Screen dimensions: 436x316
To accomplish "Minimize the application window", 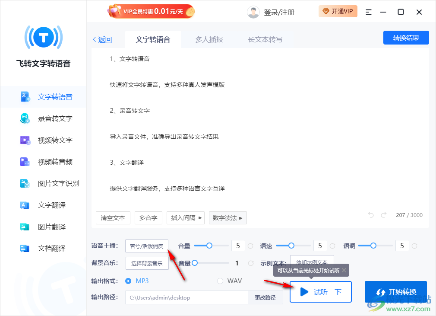I will pos(383,12).
